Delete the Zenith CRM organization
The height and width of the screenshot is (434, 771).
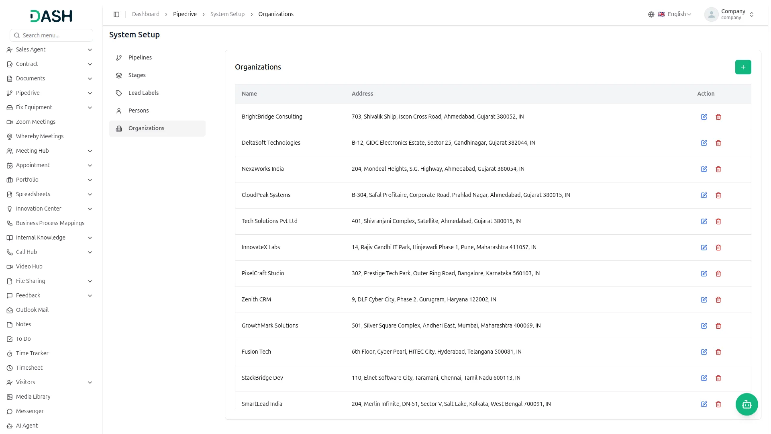[x=718, y=300]
